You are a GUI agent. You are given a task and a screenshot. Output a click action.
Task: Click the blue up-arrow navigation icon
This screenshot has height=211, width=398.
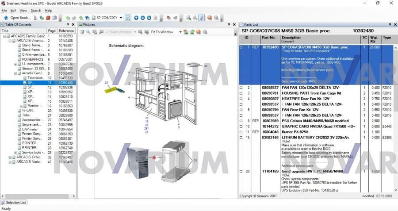136,18
